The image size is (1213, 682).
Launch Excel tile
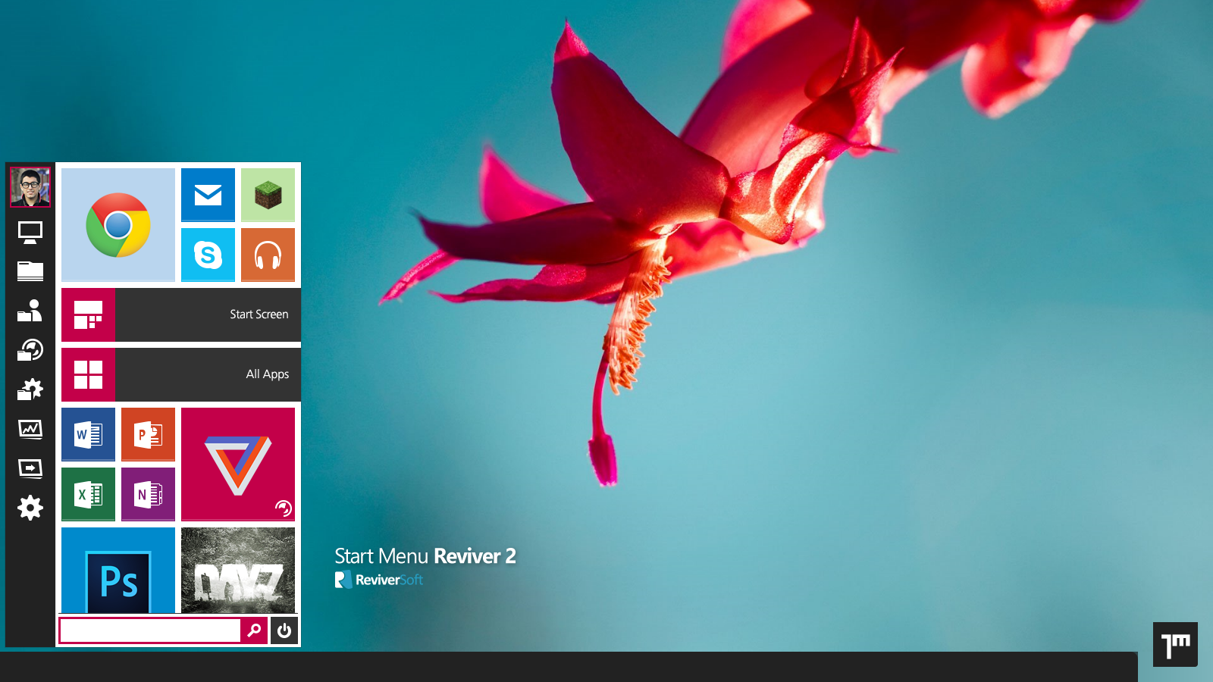point(88,494)
